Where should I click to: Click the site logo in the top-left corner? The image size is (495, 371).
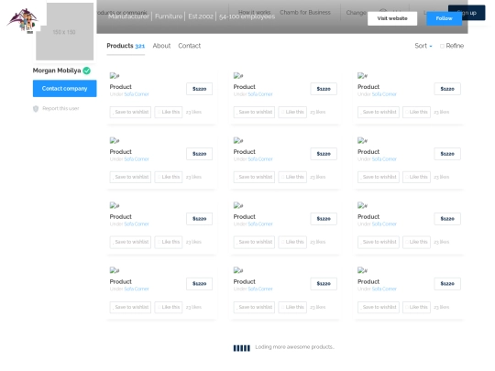coord(23,20)
